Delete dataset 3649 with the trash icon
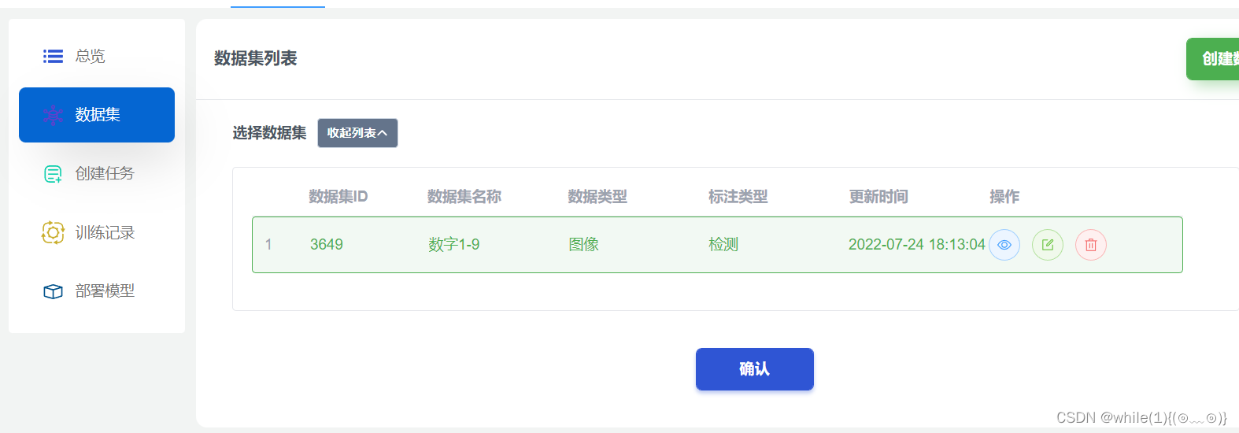The image size is (1239, 433). 1091,245
